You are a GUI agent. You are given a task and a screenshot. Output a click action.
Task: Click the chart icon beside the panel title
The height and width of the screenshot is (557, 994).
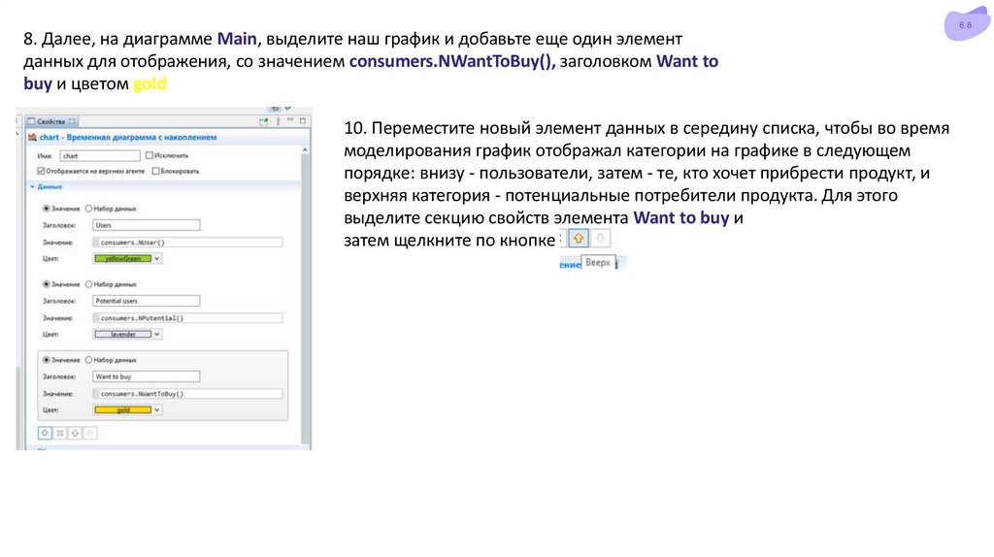[32, 137]
